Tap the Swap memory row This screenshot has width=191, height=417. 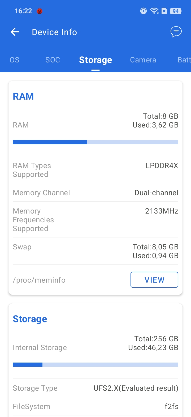click(95, 251)
